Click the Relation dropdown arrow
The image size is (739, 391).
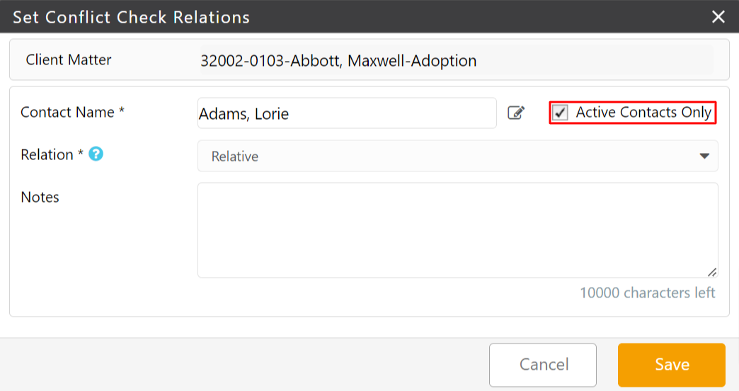(x=704, y=156)
